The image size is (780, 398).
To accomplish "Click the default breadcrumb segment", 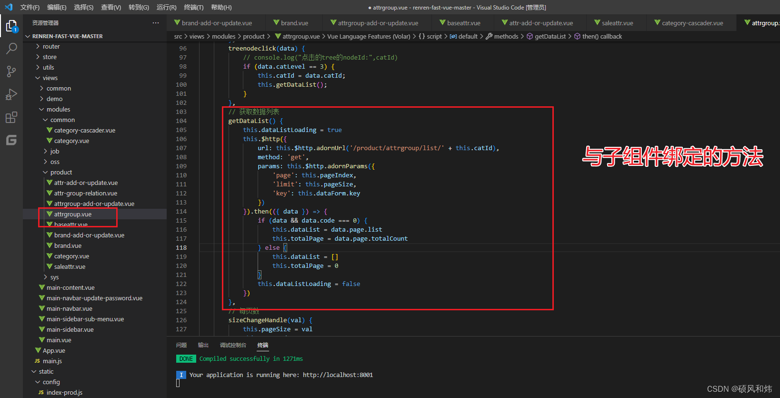I will 468,36.
